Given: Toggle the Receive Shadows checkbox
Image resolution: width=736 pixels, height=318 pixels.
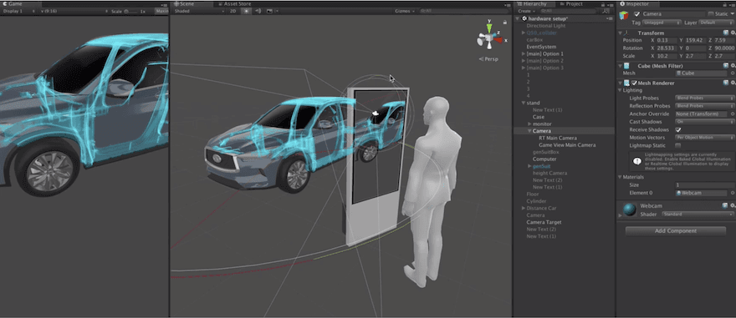Looking at the screenshot, I should 677,129.
